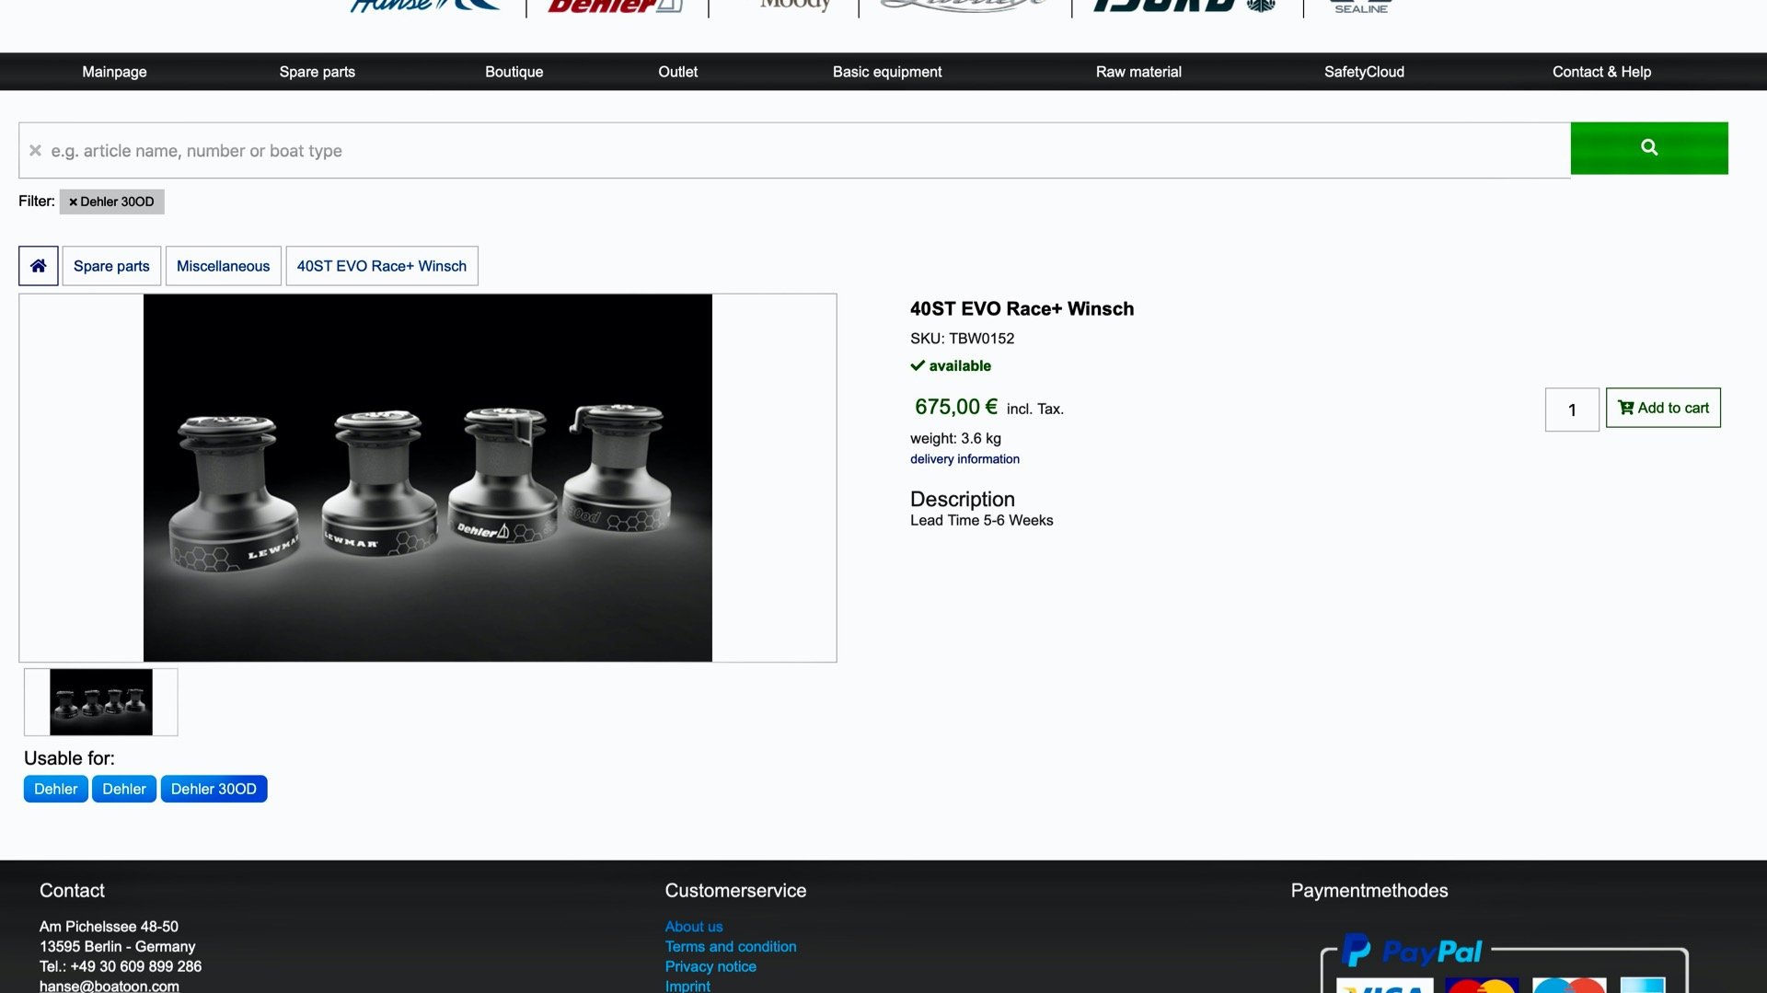Click the Sealine brand logo
The image size is (1767, 993).
point(1360,7)
